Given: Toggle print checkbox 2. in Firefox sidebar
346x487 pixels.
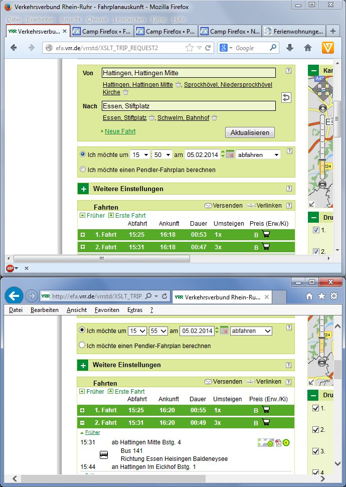Looking at the screenshot, I should (x=316, y=251).
